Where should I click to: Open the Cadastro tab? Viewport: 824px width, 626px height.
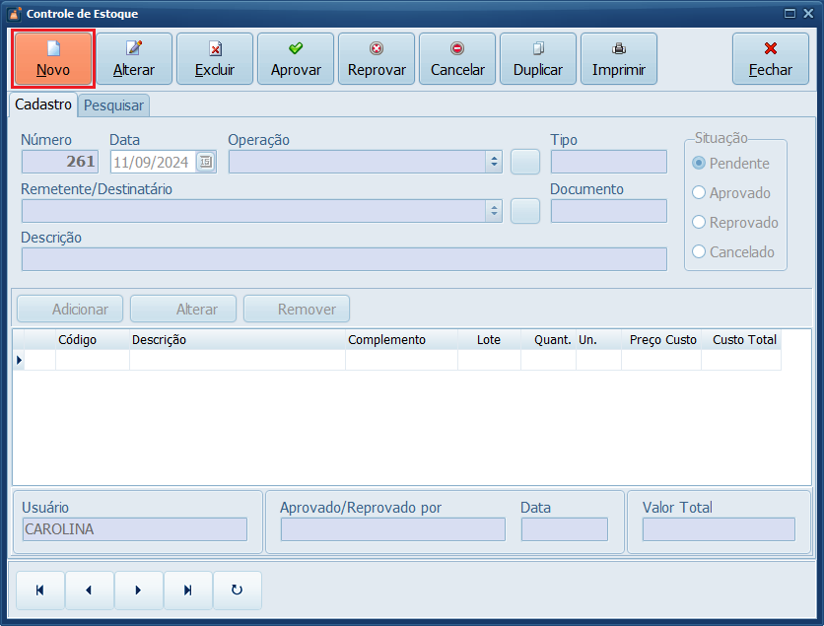click(x=43, y=104)
